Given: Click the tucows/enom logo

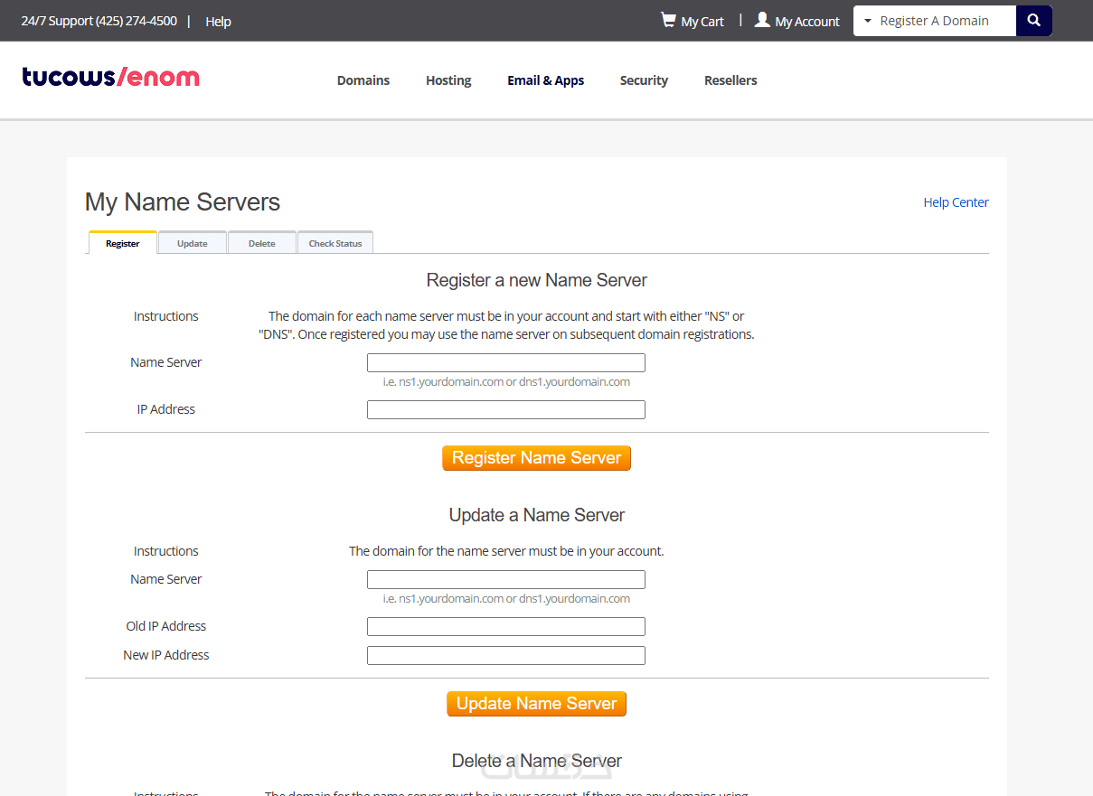Looking at the screenshot, I should point(110,78).
